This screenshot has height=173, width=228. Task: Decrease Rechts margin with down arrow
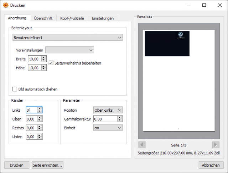(40, 129)
